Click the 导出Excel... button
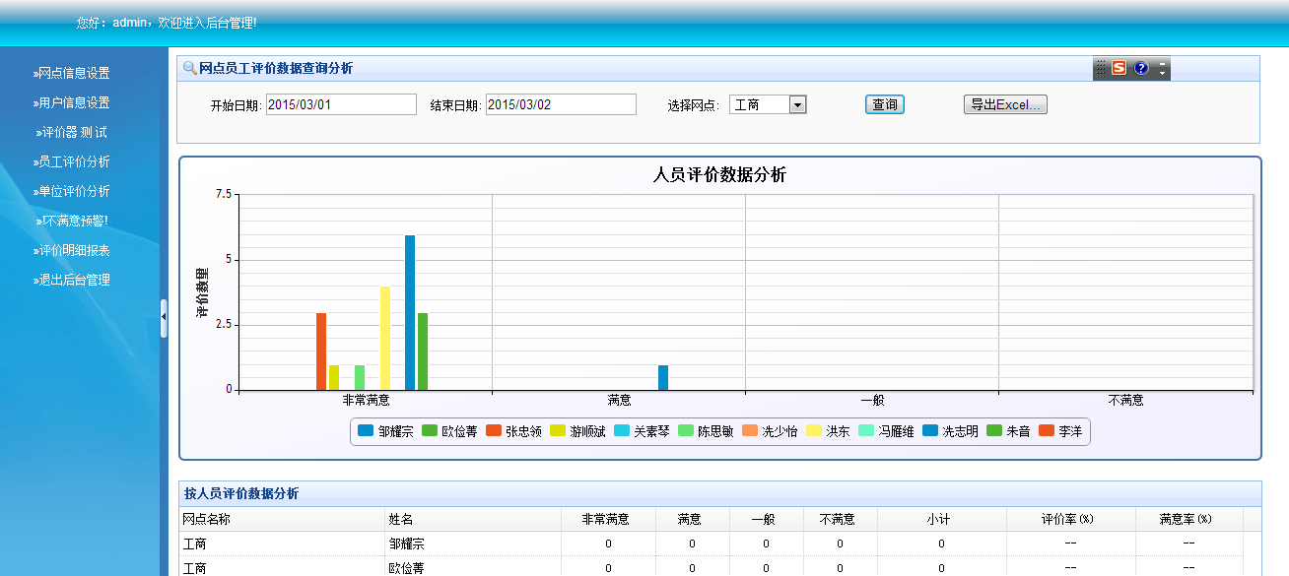 [1005, 104]
